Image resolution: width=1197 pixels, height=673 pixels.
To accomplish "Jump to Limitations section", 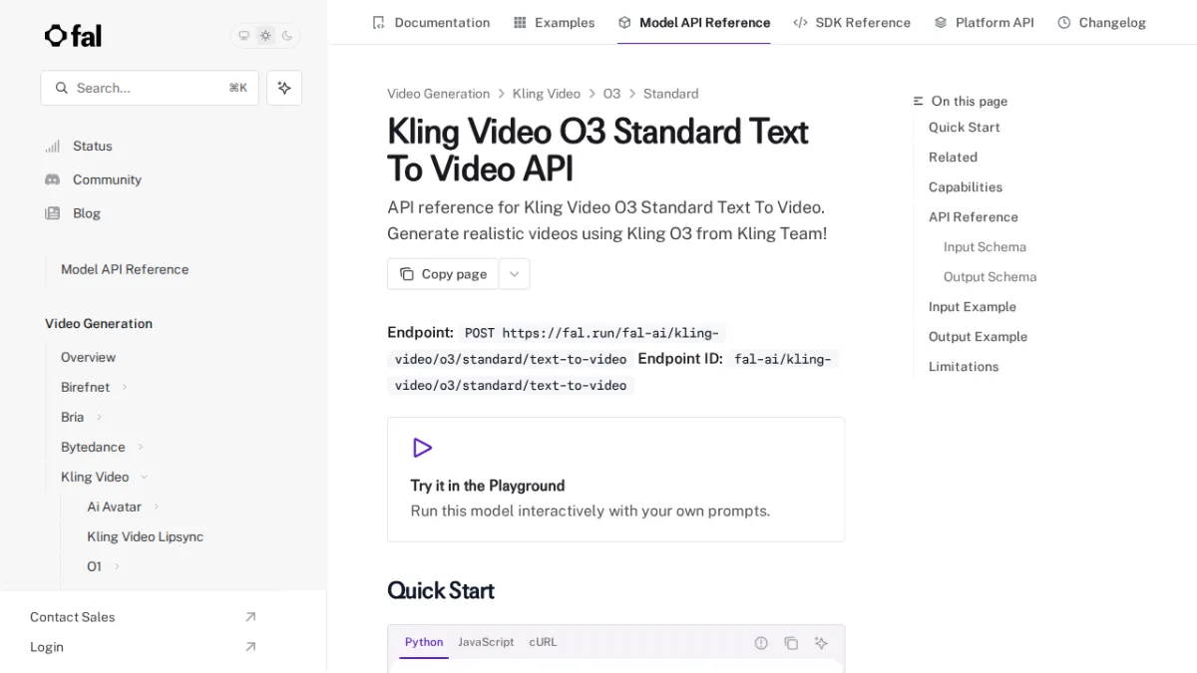I will pos(964,367).
